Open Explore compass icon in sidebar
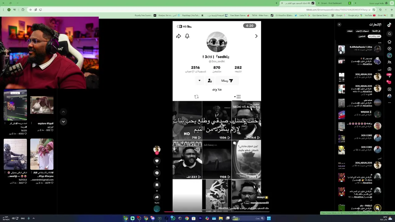The image size is (395, 222). point(389,48)
